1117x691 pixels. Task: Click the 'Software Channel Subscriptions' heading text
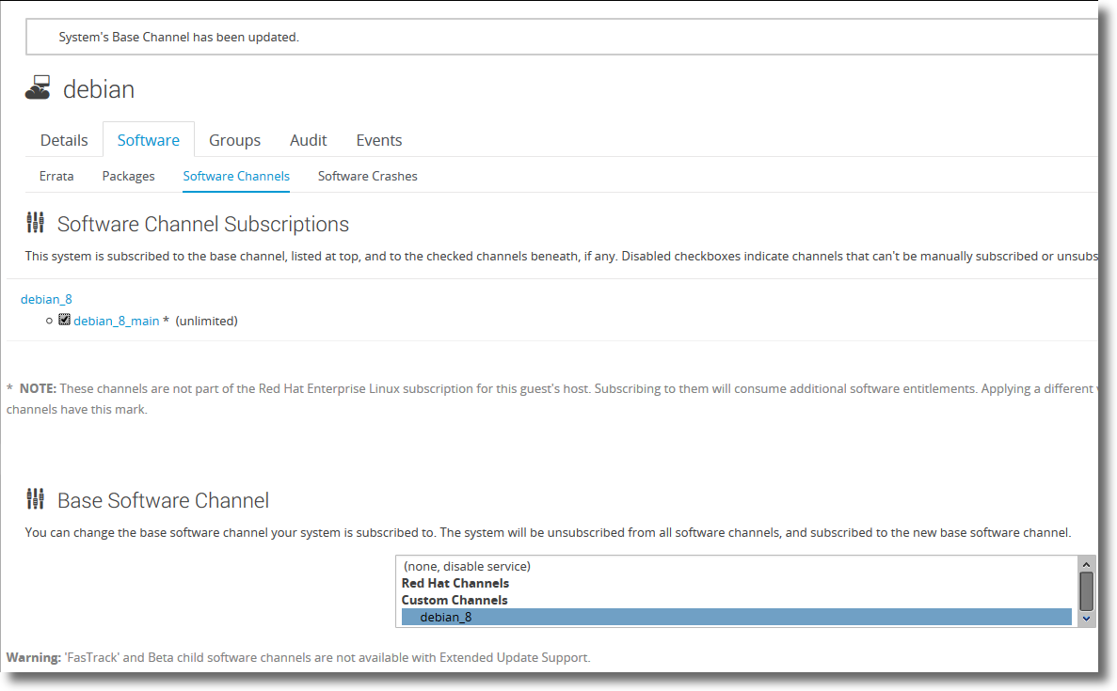pos(203,224)
